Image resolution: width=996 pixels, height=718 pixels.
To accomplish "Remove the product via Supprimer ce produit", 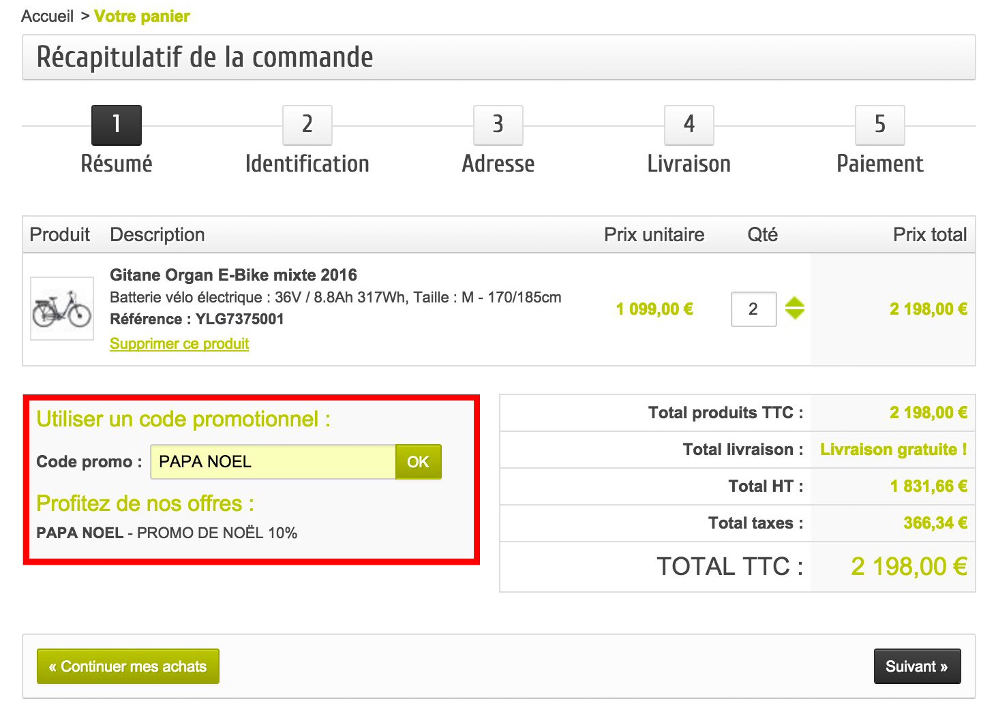I will pos(179,344).
